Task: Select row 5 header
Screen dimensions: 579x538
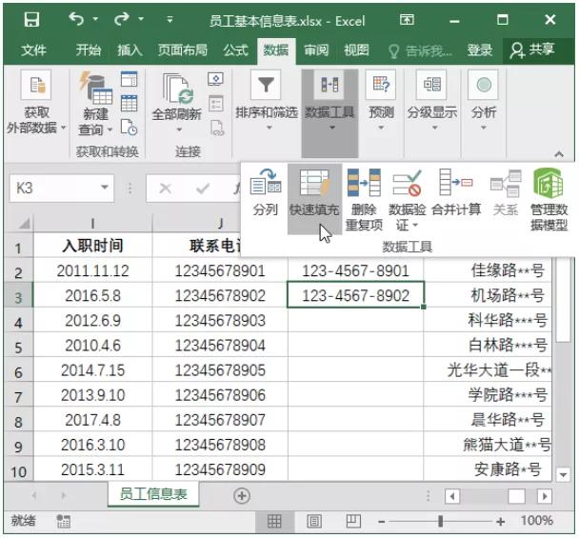Action: coord(18,347)
